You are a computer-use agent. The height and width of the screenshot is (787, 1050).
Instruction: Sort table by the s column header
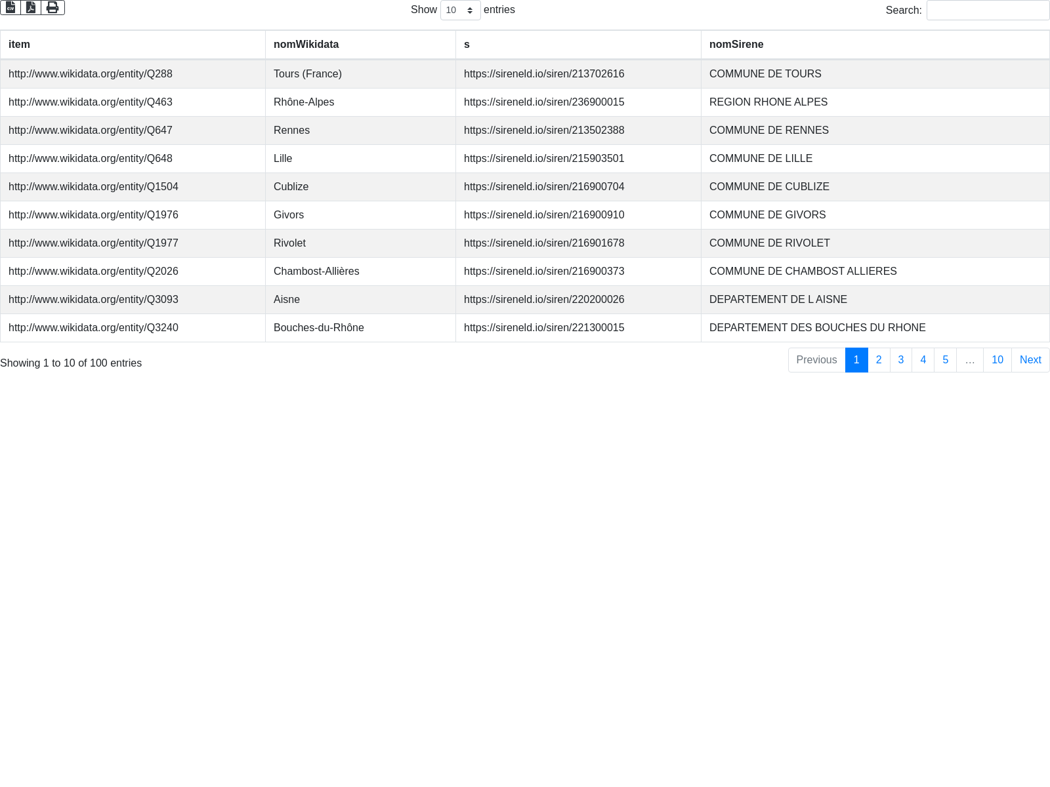tap(577, 45)
